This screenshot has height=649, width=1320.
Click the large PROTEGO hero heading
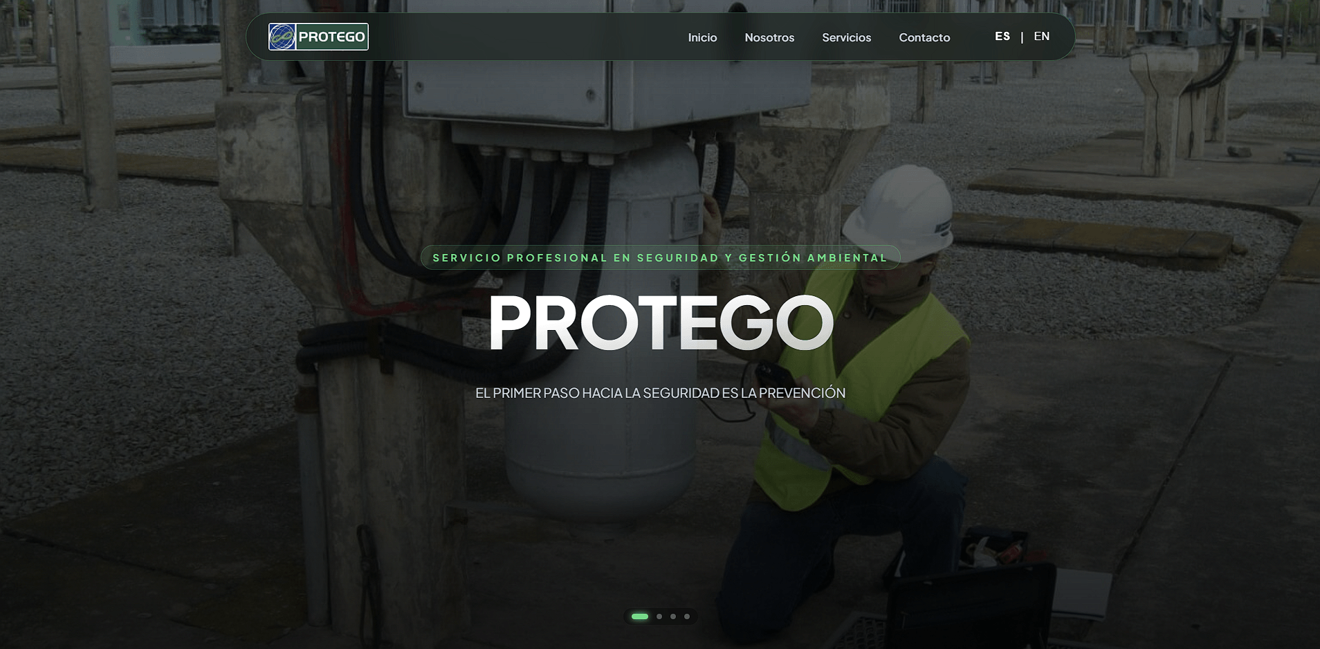[x=660, y=322]
